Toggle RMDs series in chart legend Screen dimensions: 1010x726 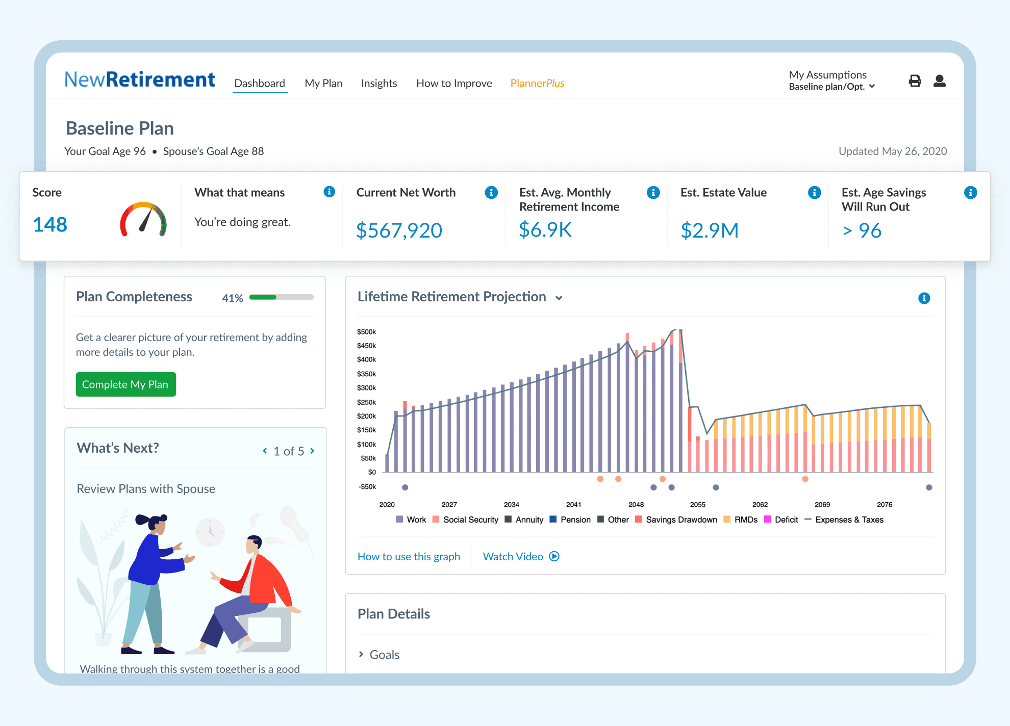click(x=740, y=520)
